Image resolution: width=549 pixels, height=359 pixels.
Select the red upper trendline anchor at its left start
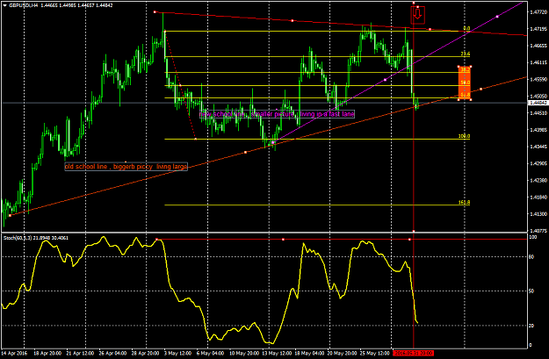[x=155, y=12]
